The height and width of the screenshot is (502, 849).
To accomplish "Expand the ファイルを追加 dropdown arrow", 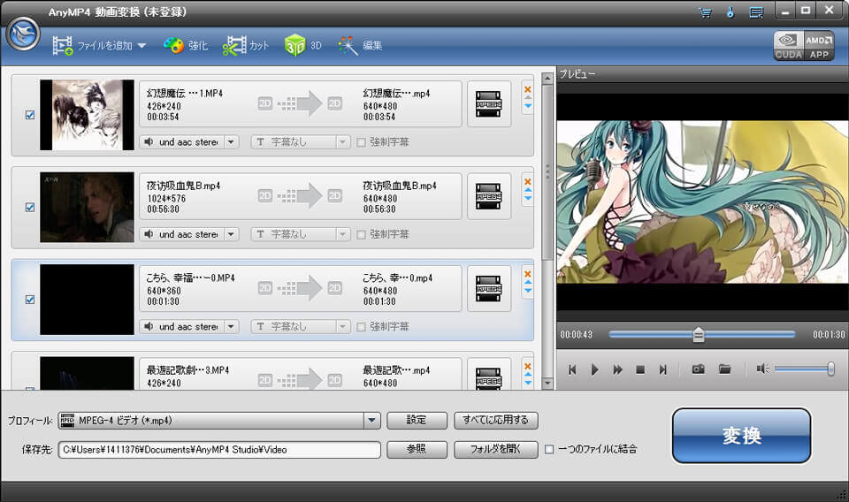I will (x=141, y=45).
